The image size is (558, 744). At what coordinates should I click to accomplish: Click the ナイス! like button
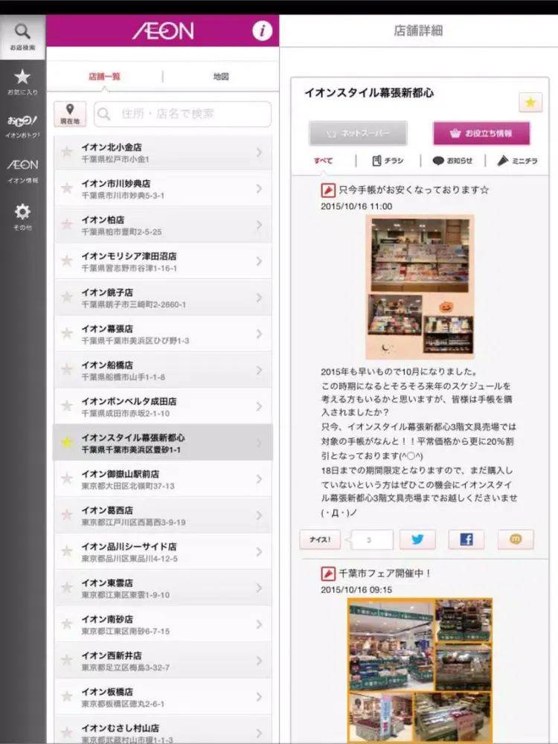(320, 539)
